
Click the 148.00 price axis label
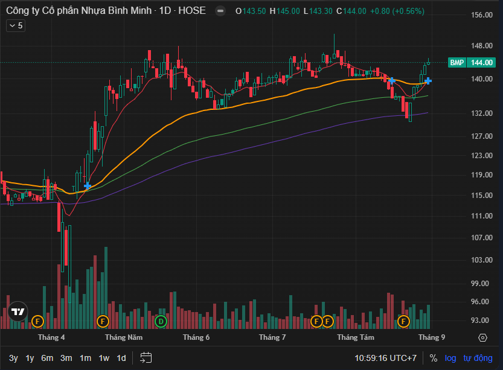[x=481, y=46]
